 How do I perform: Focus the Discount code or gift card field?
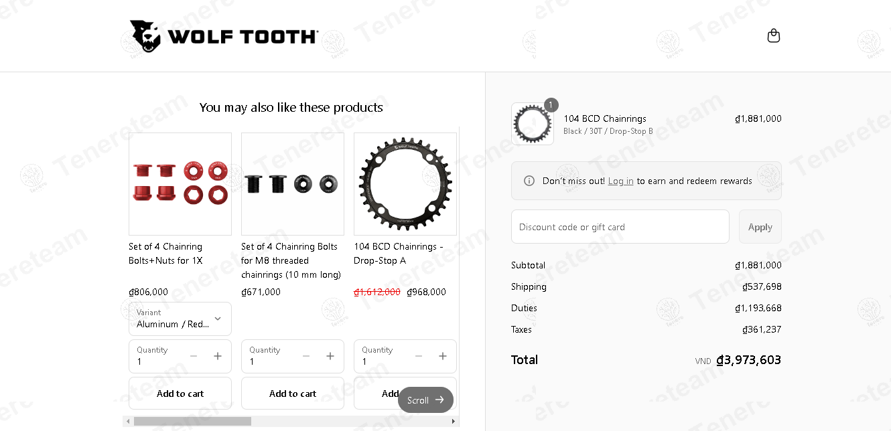[x=620, y=227]
